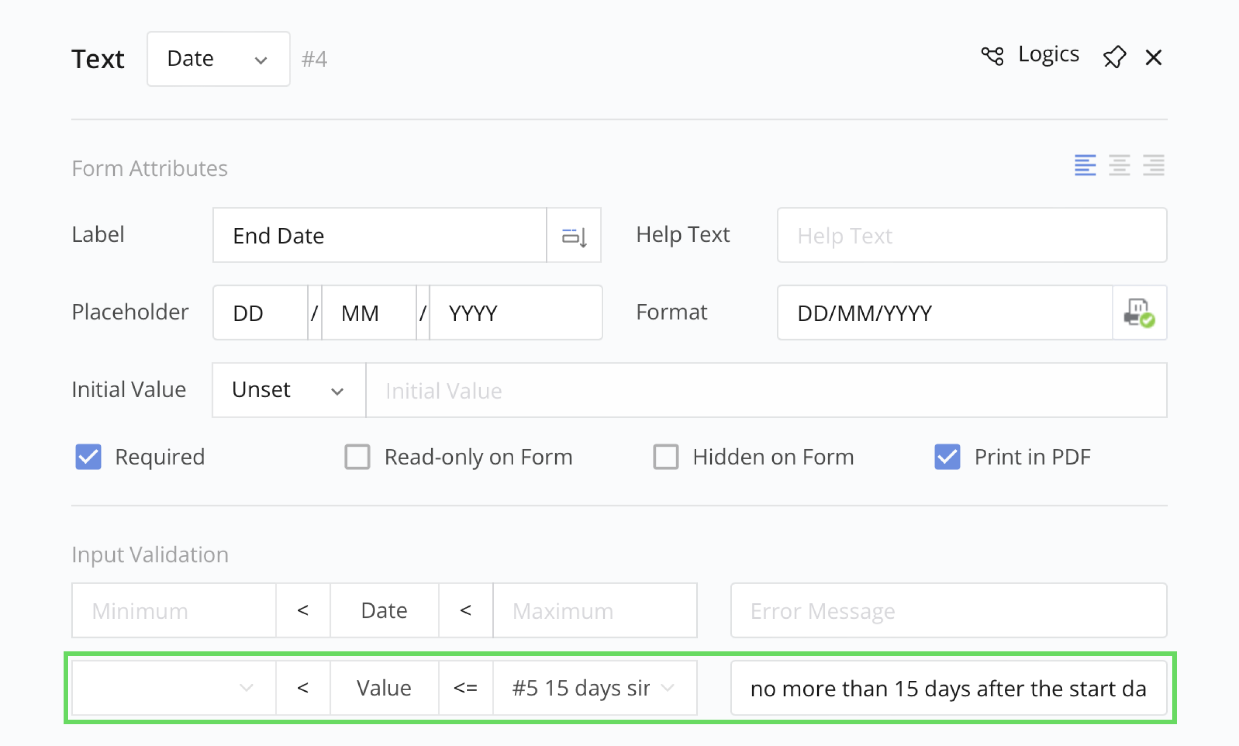Click the <= comparison operator button
Viewport: 1239px width, 746px height.
click(465, 689)
